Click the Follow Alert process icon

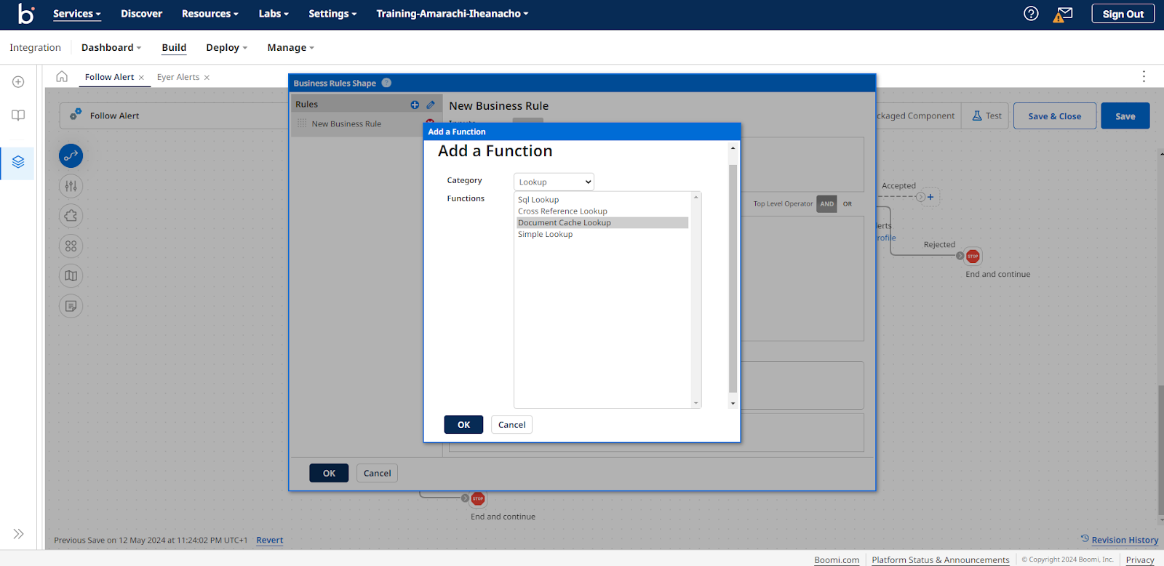(75, 115)
